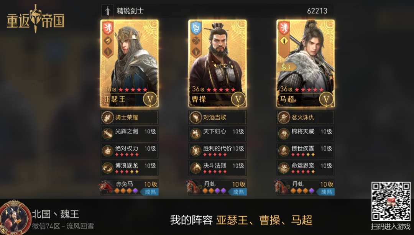Click the V rank badge on 马超

click(326, 99)
